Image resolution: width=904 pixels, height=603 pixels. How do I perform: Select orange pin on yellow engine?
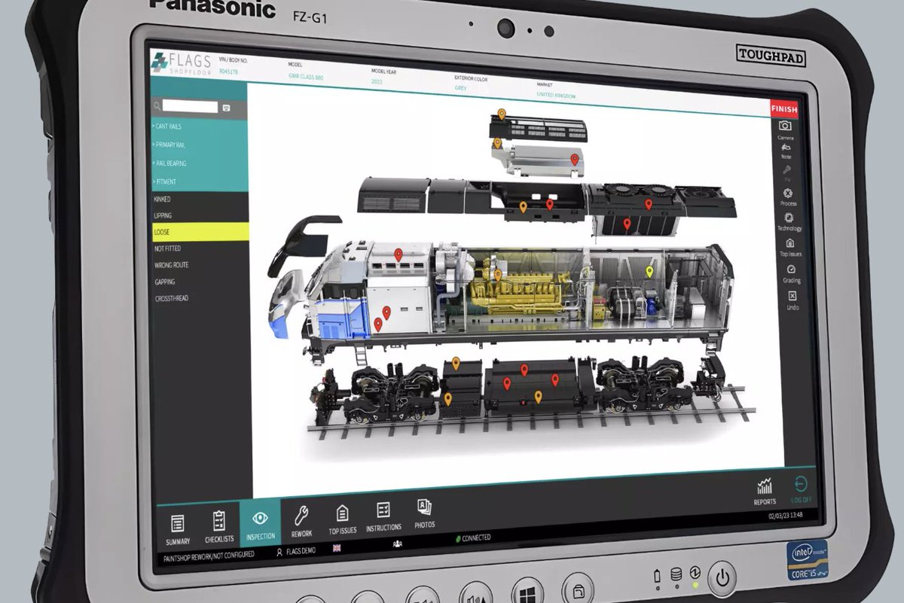pos(497,274)
